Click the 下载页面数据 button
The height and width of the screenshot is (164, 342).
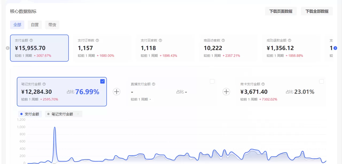click(281, 11)
